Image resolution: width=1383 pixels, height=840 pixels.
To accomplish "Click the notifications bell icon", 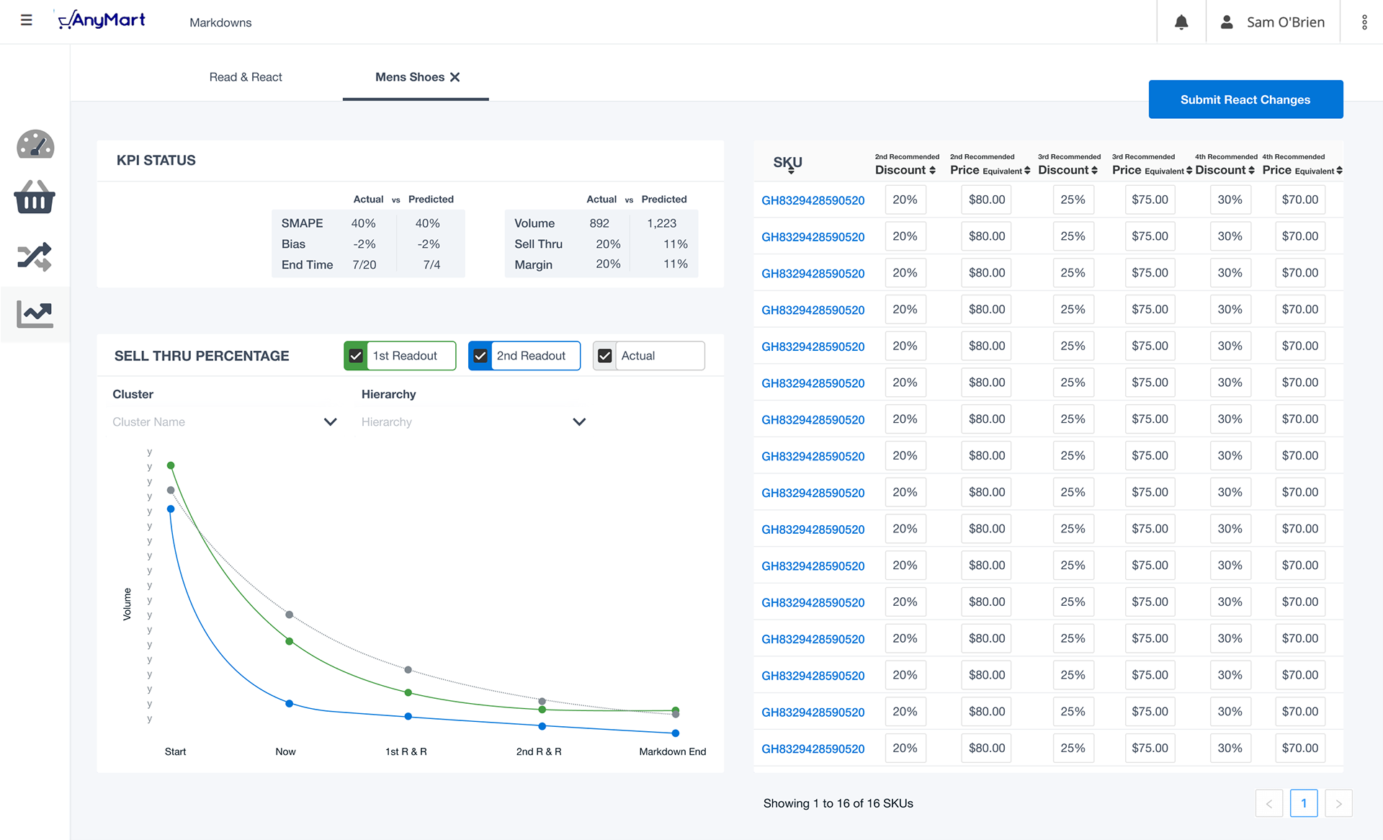I will pos(1181,22).
